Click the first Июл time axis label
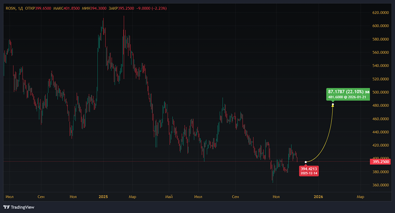 pos(9,197)
